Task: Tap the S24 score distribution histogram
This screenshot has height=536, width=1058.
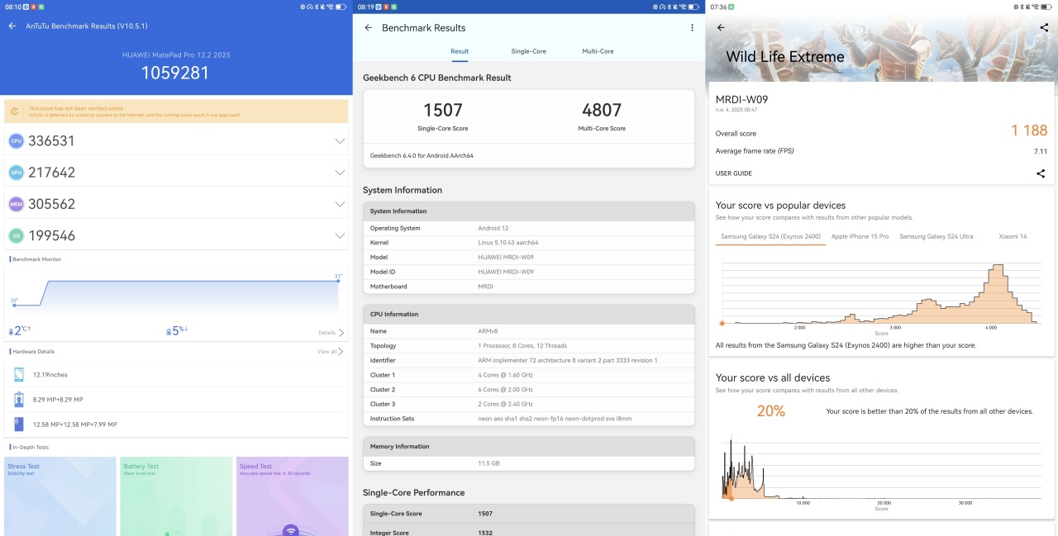Action: point(882,295)
